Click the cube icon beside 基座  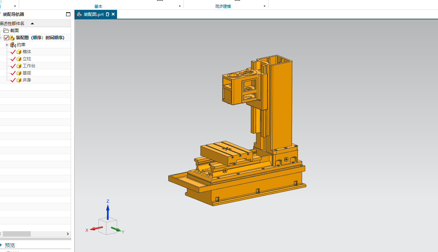click(19, 73)
